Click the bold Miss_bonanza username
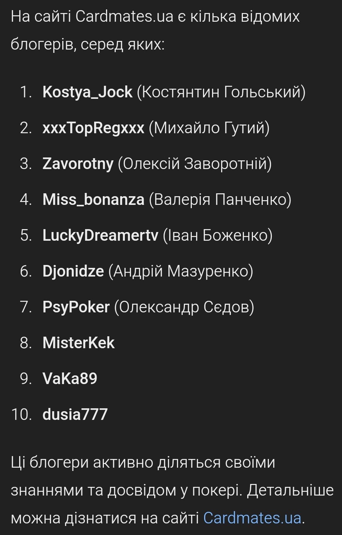The height and width of the screenshot is (535, 342). (93, 199)
